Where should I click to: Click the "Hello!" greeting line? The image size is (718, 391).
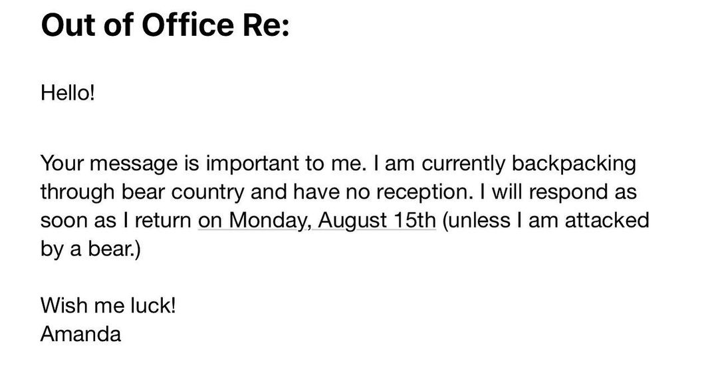[68, 92]
